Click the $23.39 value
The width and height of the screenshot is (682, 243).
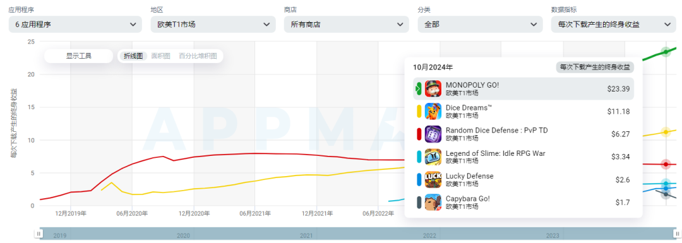[x=618, y=89]
